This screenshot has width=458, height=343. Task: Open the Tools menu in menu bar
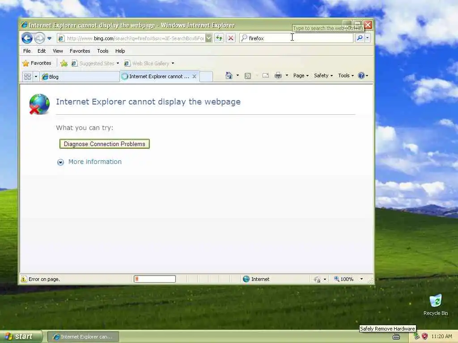point(103,51)
